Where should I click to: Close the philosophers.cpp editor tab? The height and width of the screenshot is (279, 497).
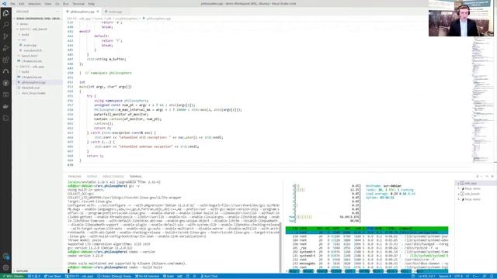point(98,12)
